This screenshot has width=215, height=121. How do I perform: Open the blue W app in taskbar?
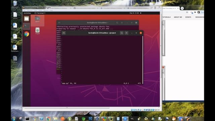pyautogui.click(x=125, y=119)
